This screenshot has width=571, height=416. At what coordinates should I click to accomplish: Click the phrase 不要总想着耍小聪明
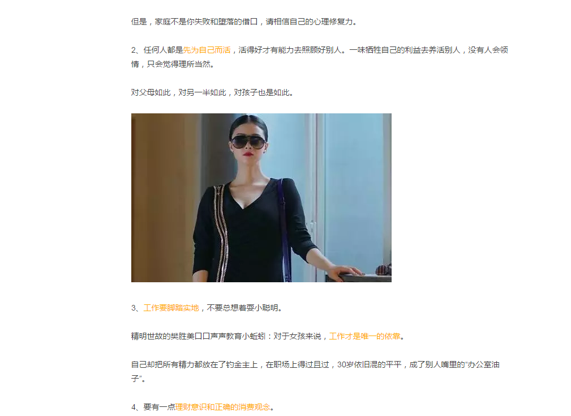[x=243, y=308]
